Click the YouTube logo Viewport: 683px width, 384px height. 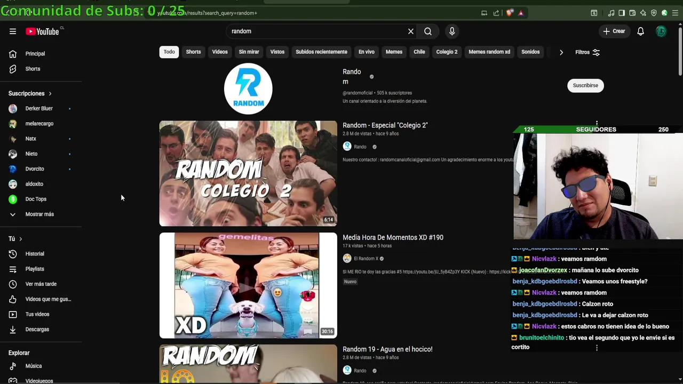point(42,31)
